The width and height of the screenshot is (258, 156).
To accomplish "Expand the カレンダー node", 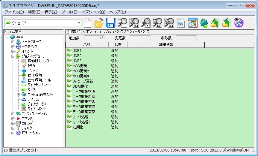I will [x=13, y=123].
